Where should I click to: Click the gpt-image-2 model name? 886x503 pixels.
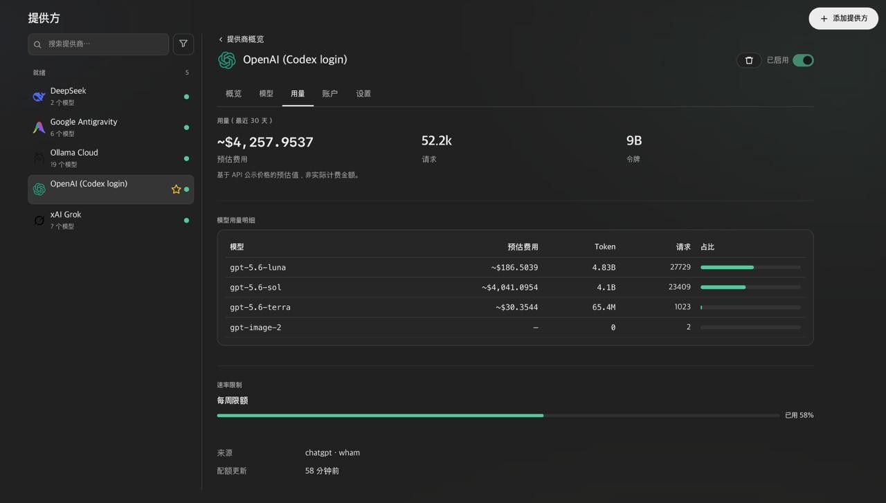pyautogui.click(x=255, y=327)
